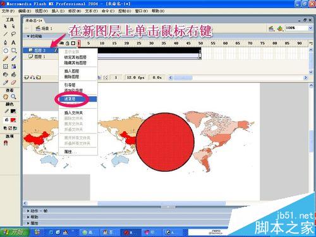Select the Brush tool
Screen dimensions: 316x237
coord(13,58)
